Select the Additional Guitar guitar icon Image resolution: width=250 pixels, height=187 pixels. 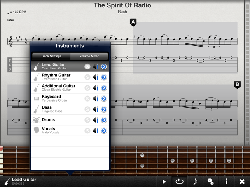pyautogui.click(x=37, y=88)
